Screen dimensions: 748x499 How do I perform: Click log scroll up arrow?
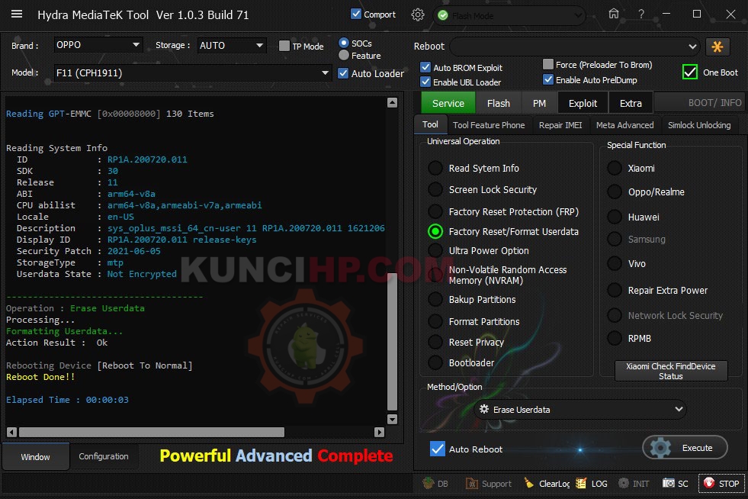[392, 102]
